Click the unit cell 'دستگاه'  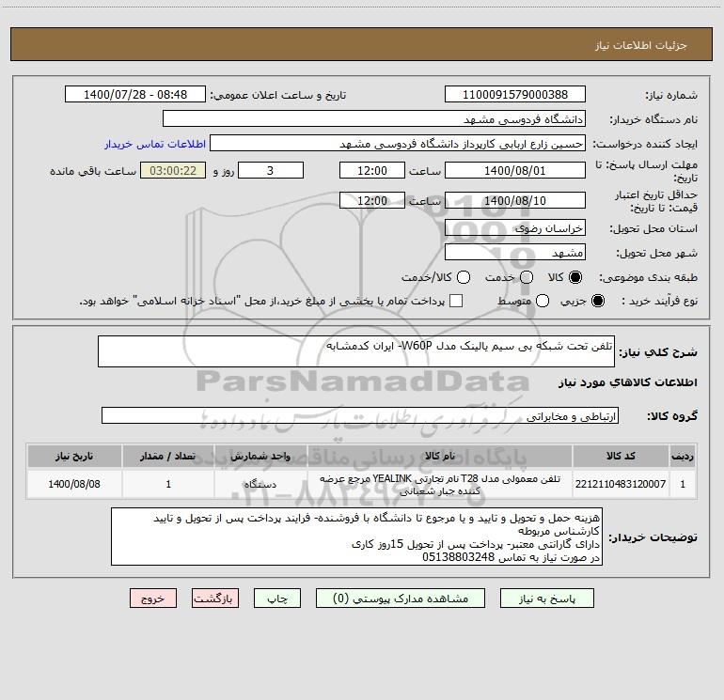[260, 484]
